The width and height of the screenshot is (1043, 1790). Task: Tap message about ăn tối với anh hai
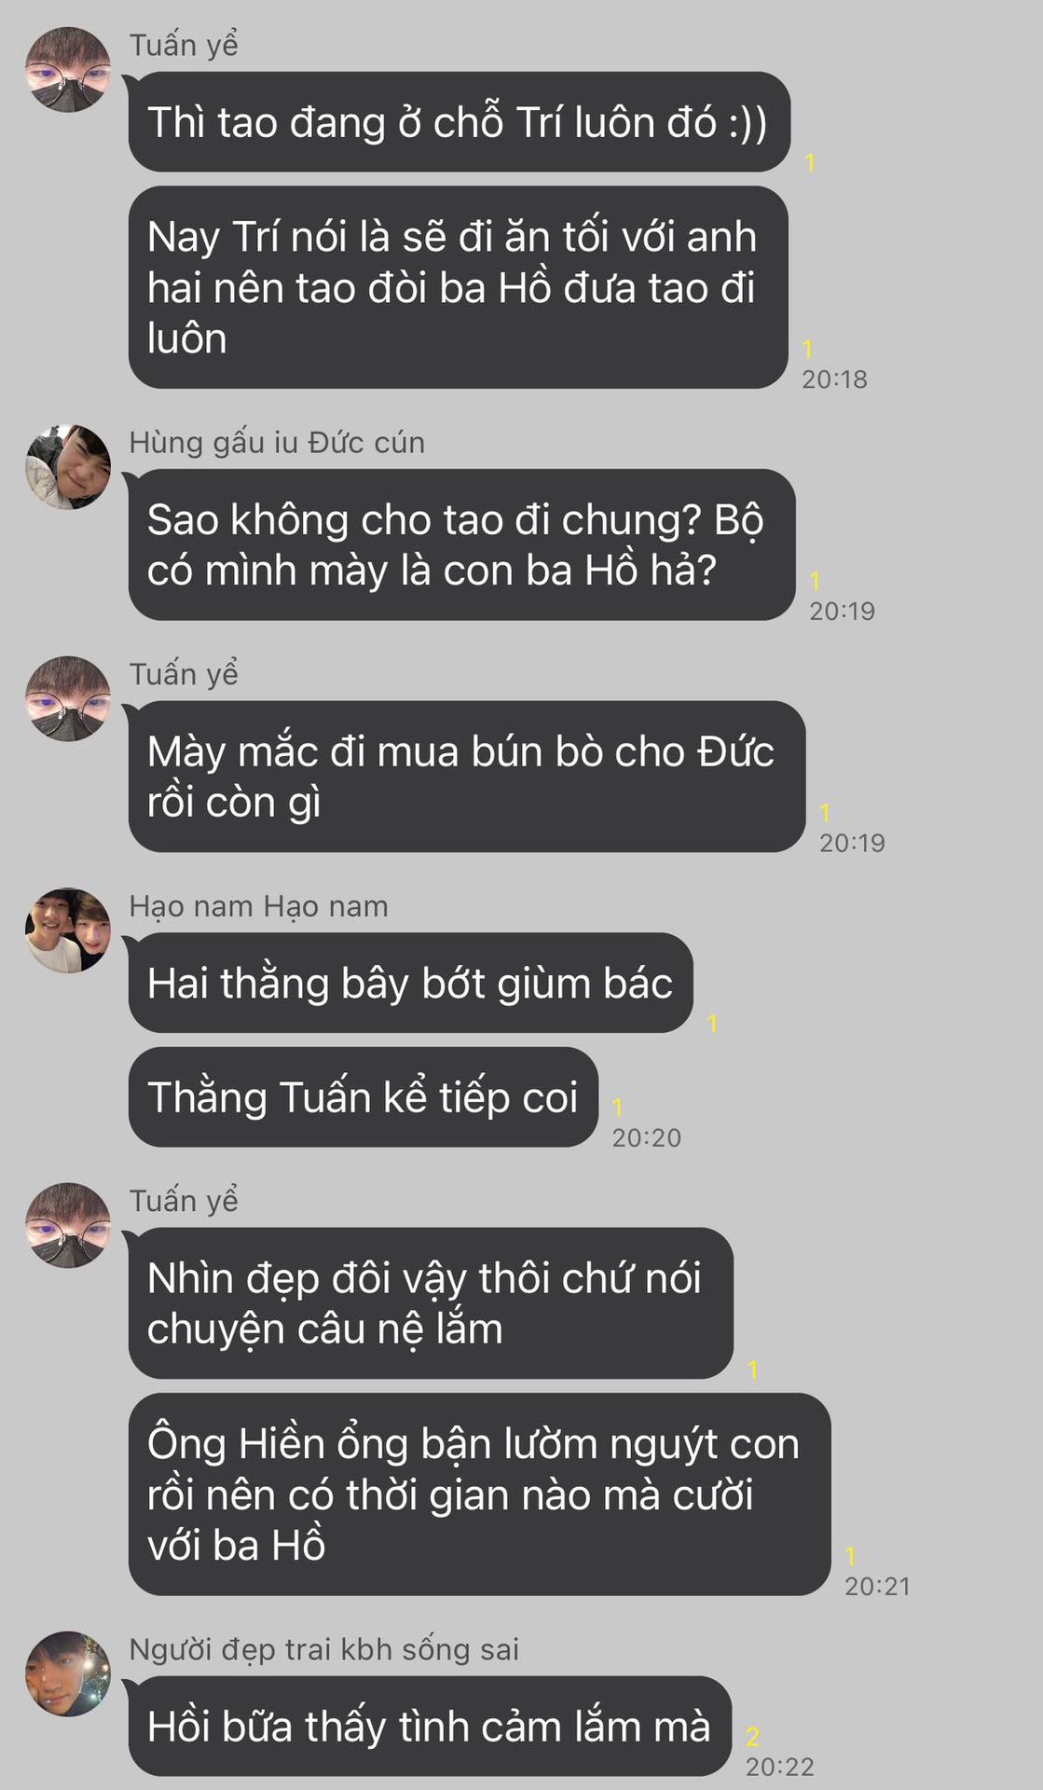point(459,287)
